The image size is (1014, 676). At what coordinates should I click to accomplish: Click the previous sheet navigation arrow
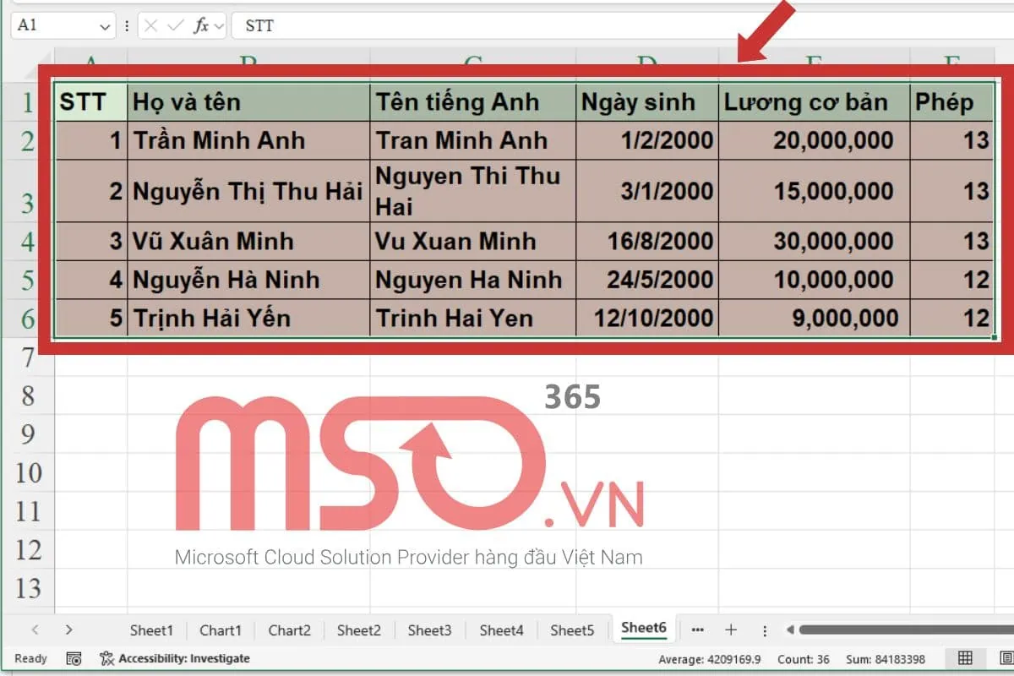pyautogui.click(x=34, y=630)
